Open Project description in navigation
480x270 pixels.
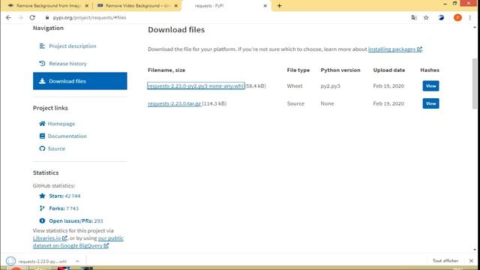click(73, 46)
